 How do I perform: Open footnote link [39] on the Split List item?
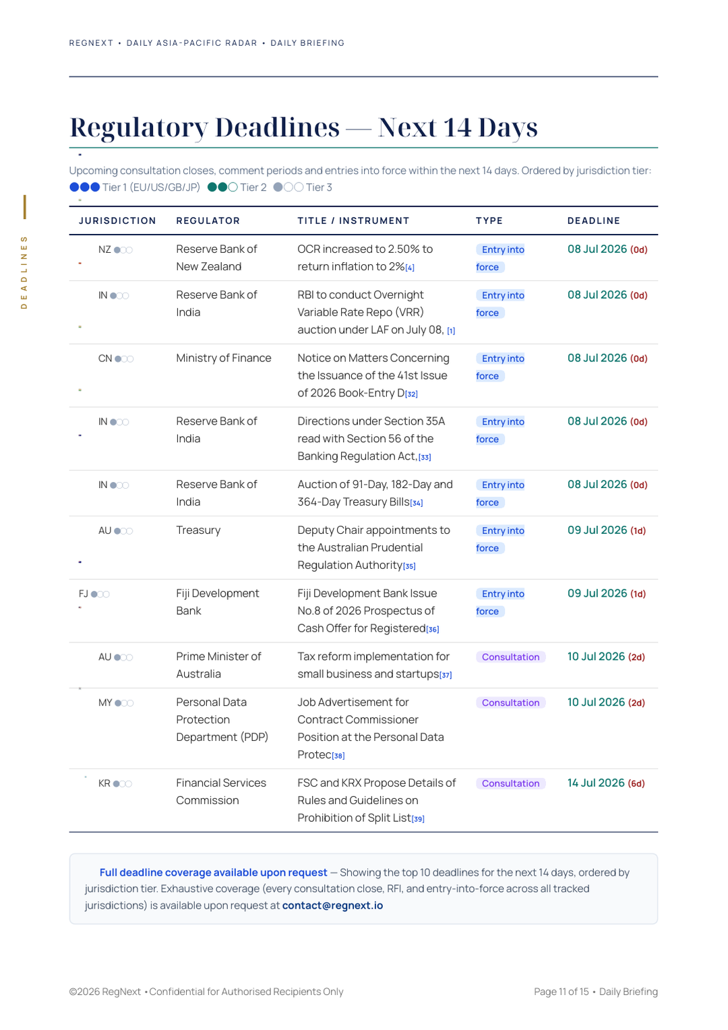click(x=418, y=819)
